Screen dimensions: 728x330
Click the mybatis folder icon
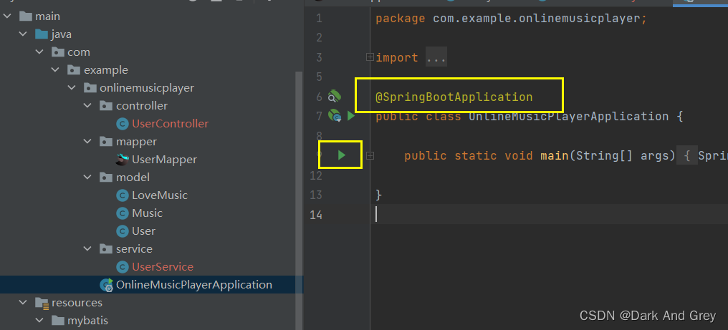click(x=58, y=321)
